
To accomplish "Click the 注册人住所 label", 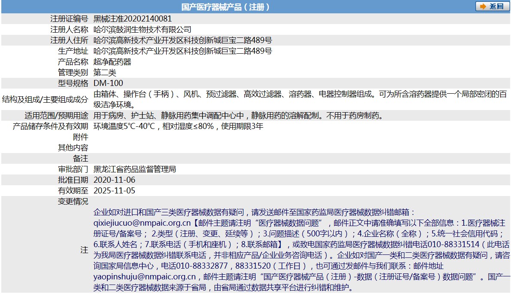I will click(69, 40).
